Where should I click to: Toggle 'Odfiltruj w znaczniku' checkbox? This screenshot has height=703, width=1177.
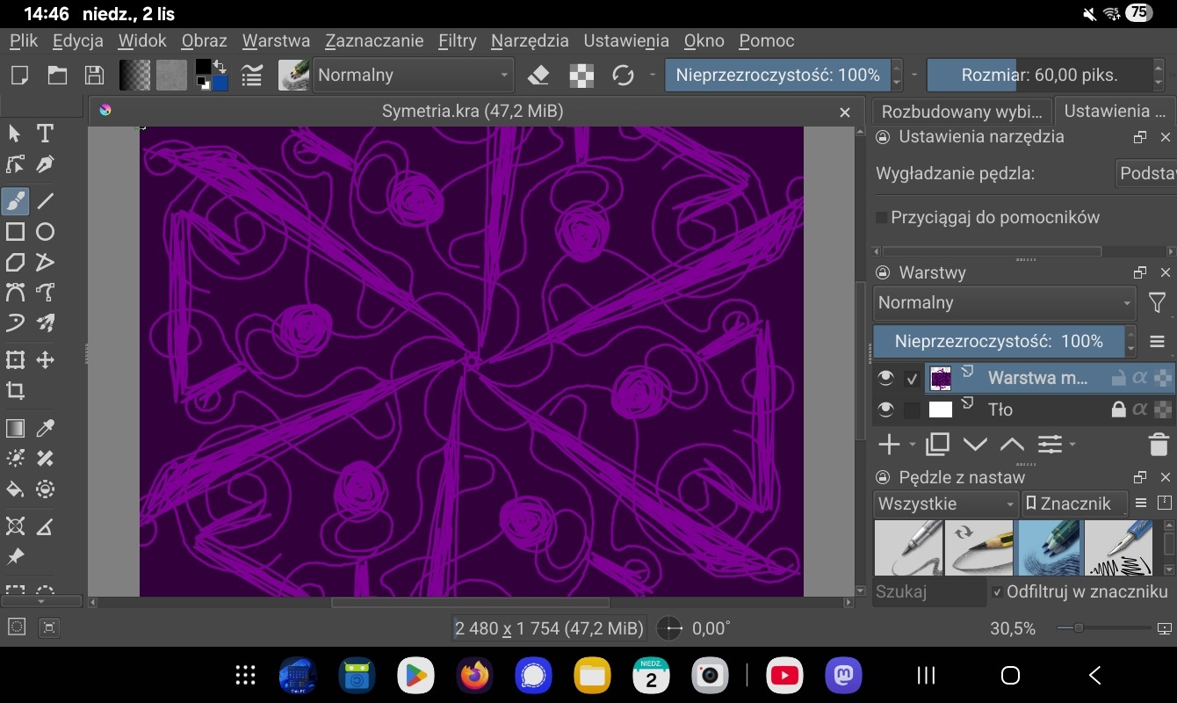click(x=997, y=591)
